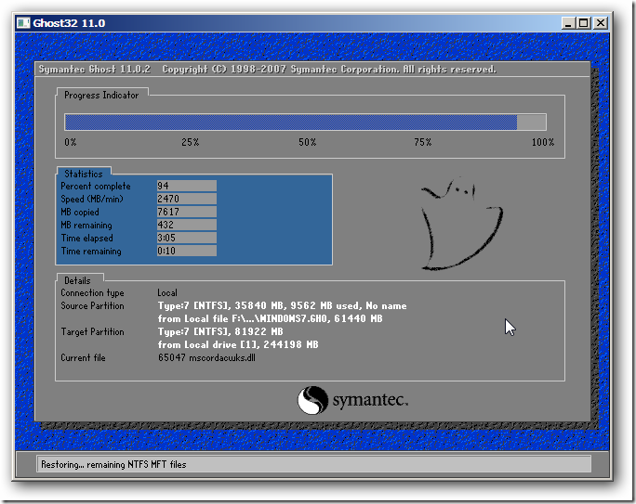Click the MB copied value 7617
The width and height of the screenshot is (636, 504).
click(x=187, y=212)
